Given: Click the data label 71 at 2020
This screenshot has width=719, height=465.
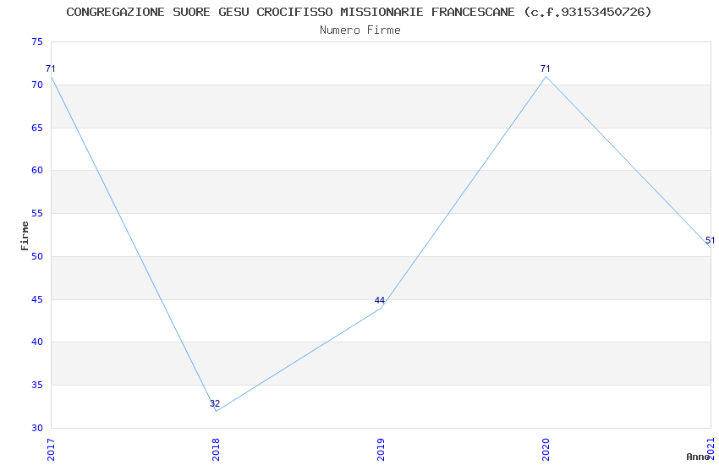Looking at the screenshot, I should point(546,68).
